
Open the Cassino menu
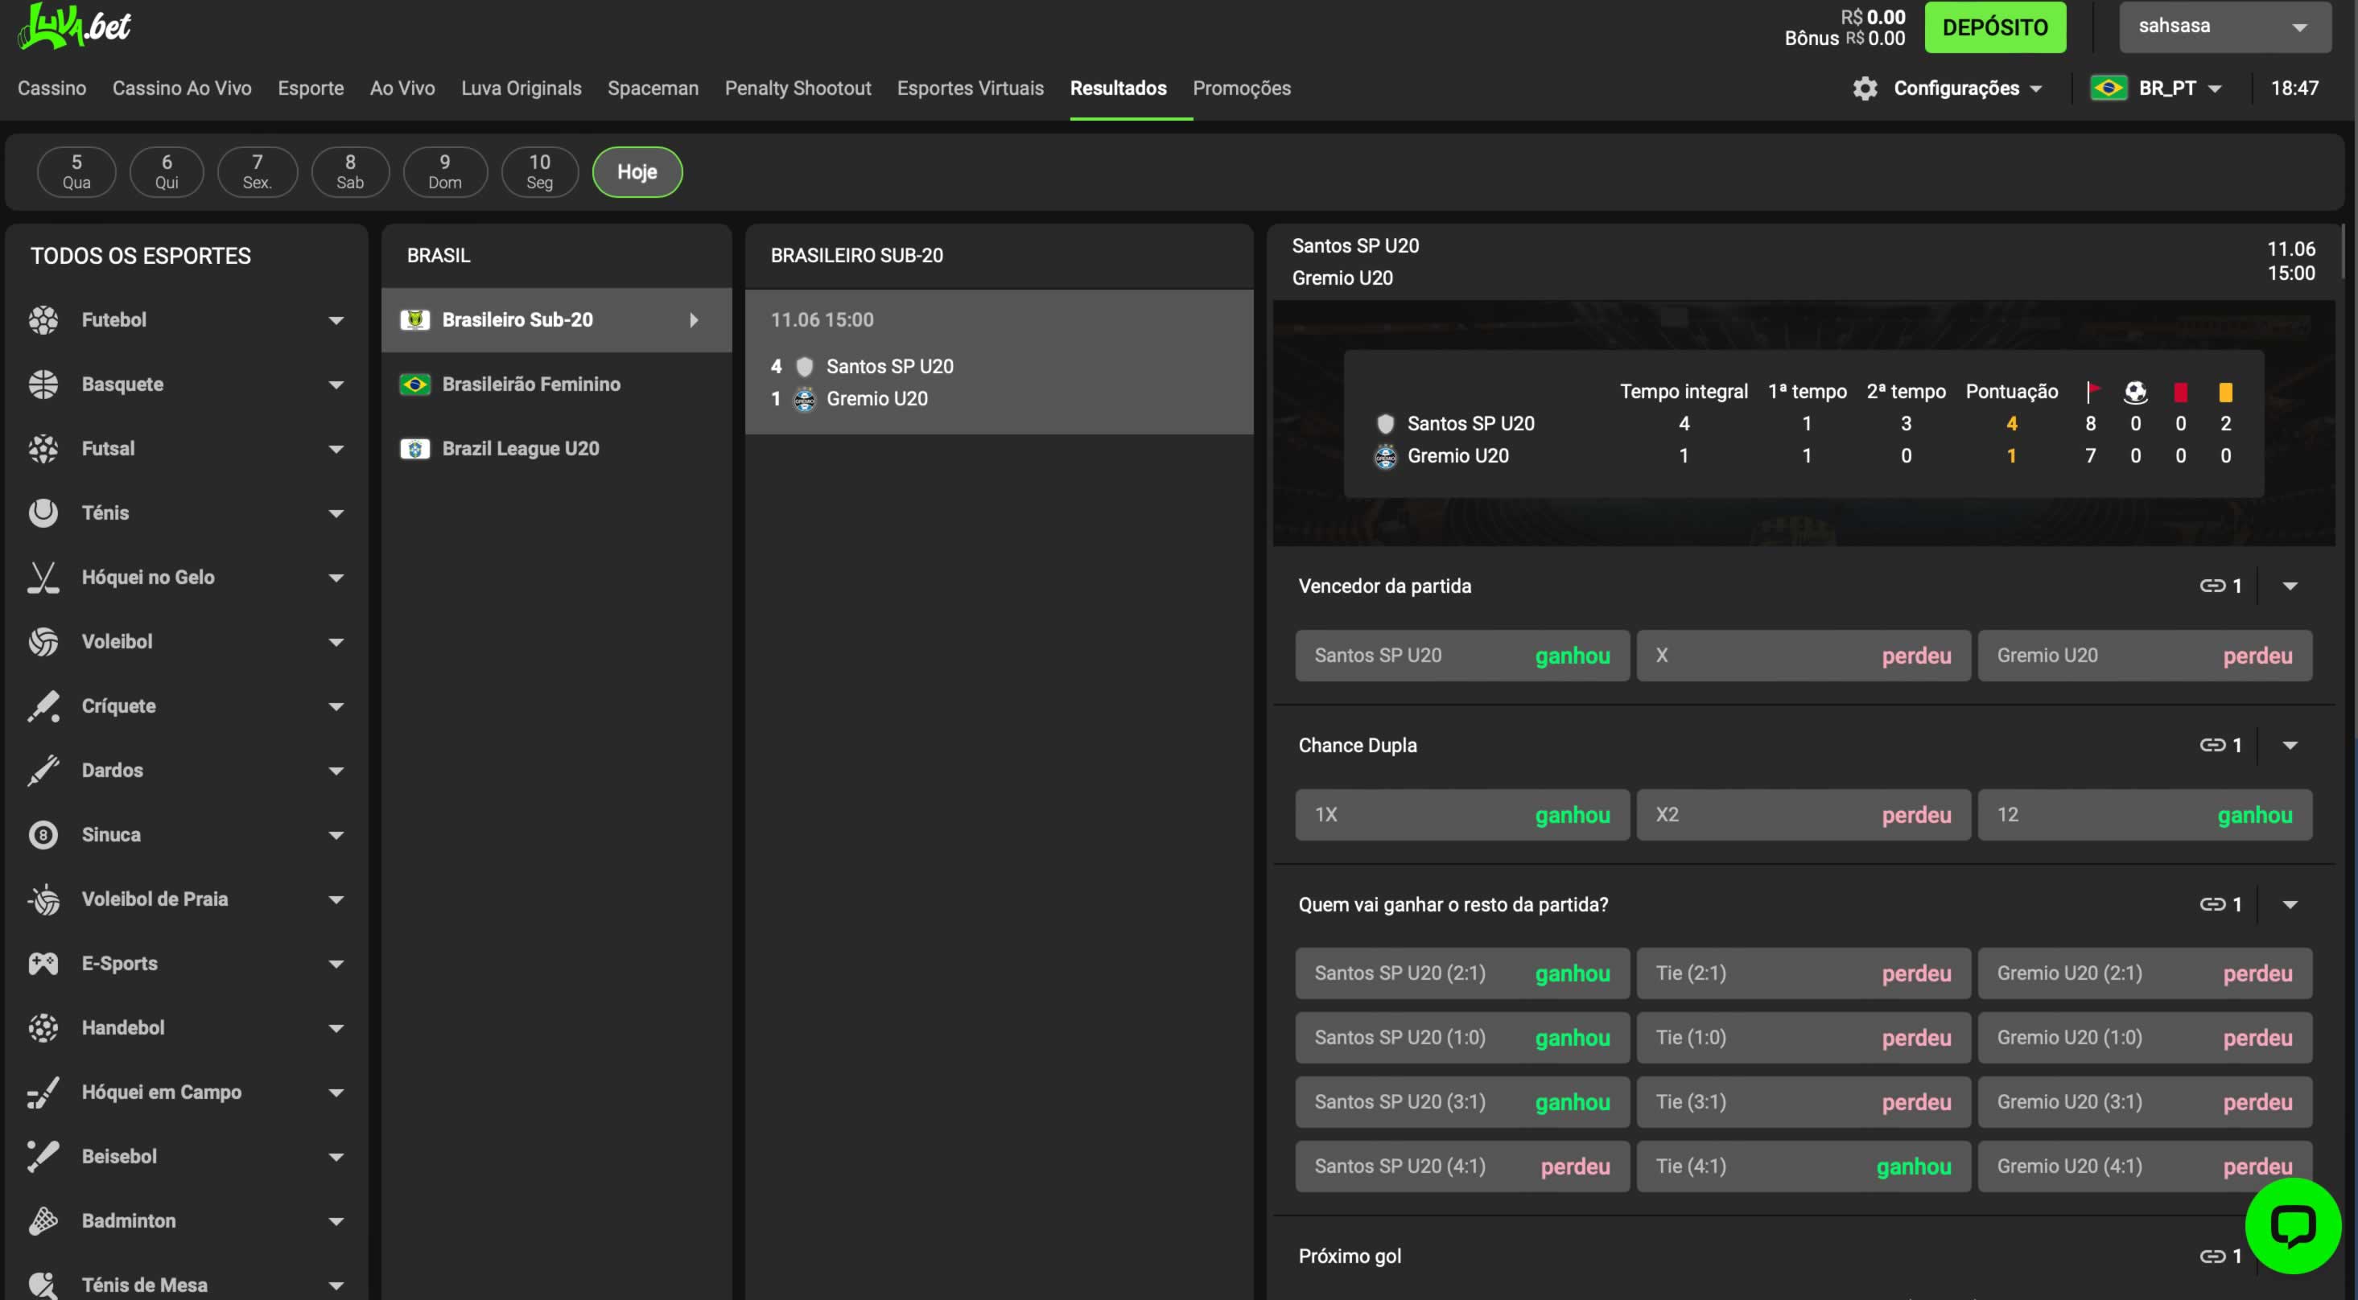[x=52, y=88]
